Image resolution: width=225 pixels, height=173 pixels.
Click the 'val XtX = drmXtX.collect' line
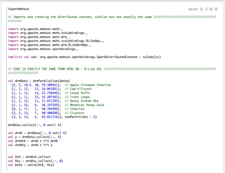pos(29,157)
